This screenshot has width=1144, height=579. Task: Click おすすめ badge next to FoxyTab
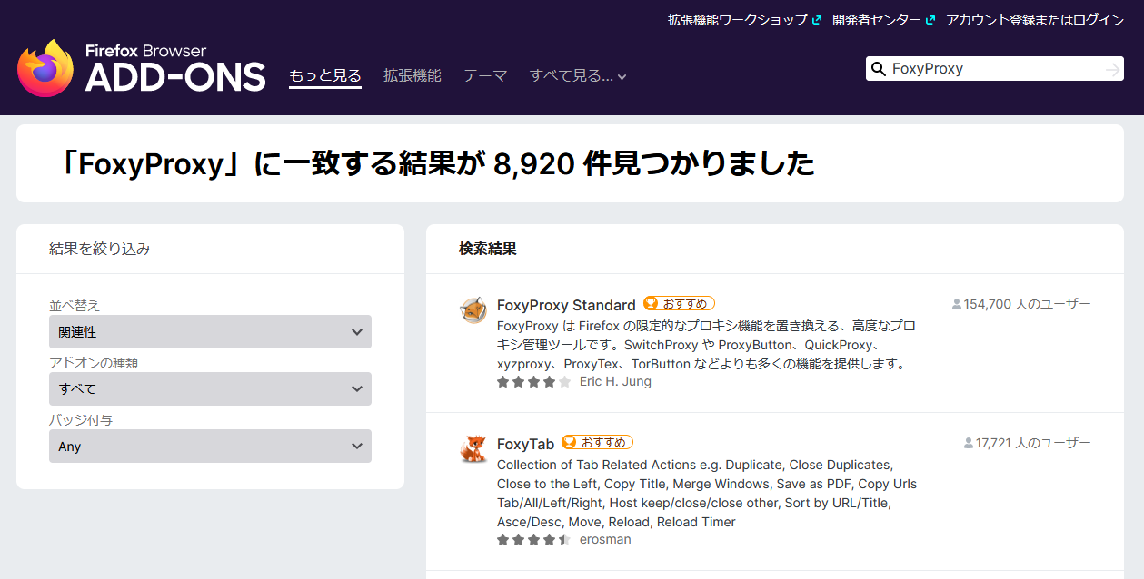(597, 442)
